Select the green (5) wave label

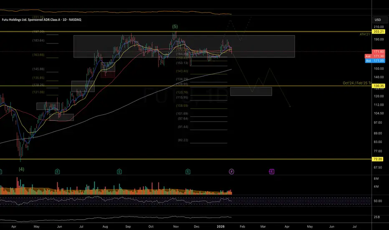[175, 27]
